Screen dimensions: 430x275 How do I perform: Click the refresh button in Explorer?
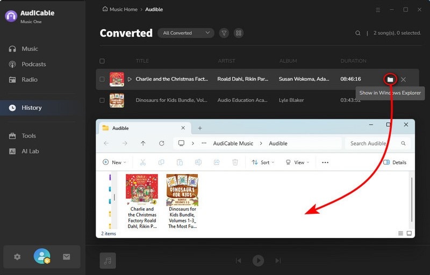(161, 143)
